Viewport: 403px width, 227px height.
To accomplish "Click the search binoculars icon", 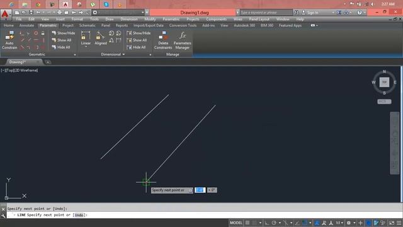I will pyautogui.click(x=297, y=13).
